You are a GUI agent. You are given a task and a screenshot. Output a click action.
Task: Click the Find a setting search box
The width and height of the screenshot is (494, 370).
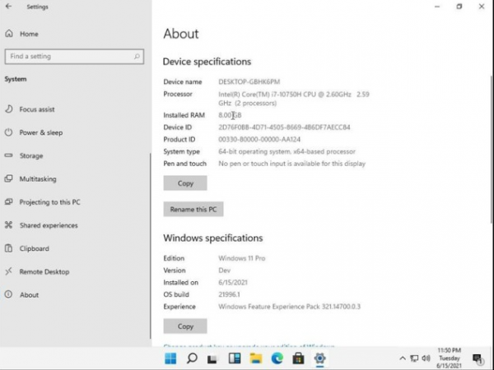(74, 56)
